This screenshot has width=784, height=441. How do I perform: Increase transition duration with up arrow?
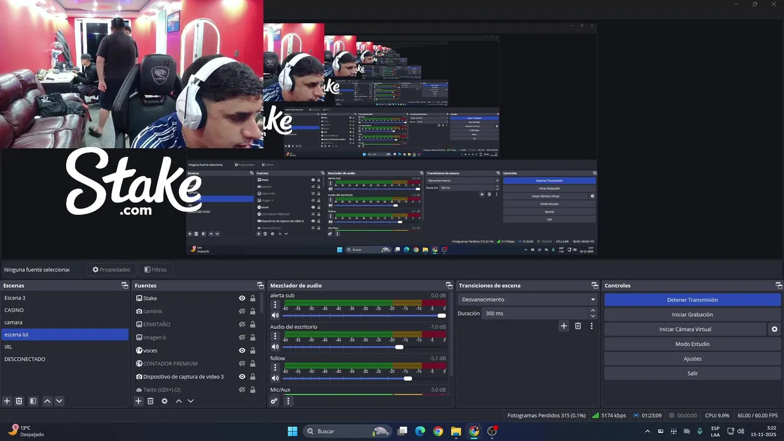tap(593, 311)
